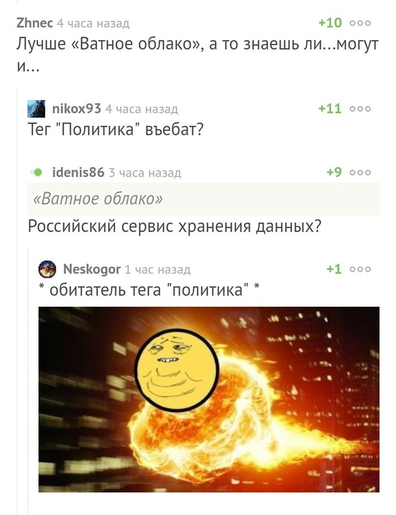Click the +10 rating on Zhnec's comment
Screen dimensions: 396x515
point(330,23)
